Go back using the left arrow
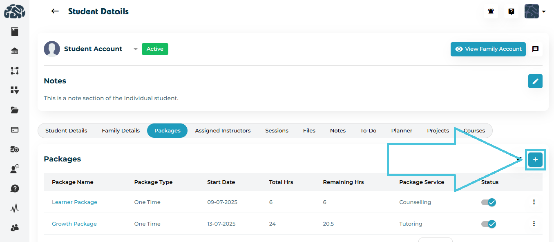The image size is (554, 242). click(x=55, y=11)
